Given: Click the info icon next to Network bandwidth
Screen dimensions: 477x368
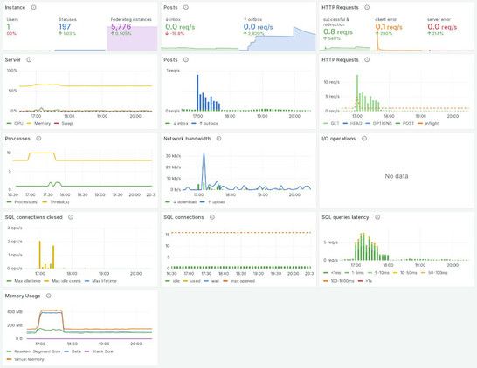Looking at the screenshot, I should [x=218, y=139].
